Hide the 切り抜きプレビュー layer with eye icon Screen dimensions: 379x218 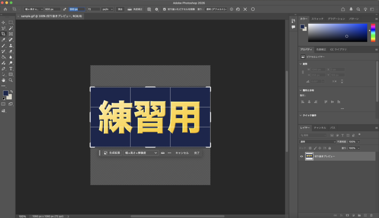click(301, 156)
